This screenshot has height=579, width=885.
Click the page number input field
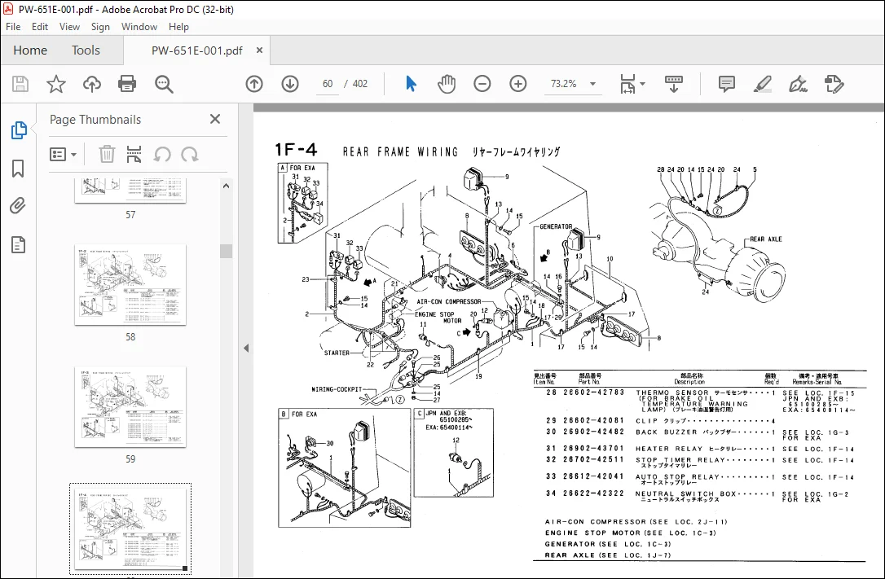(328, 84)
